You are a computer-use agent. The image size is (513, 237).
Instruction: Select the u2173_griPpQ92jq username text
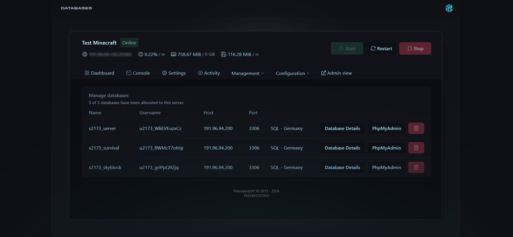[x=159, y=167]
